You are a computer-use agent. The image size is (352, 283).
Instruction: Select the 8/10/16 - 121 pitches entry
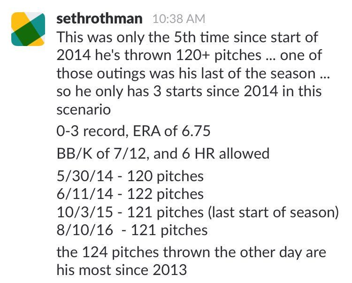(132, 230)
